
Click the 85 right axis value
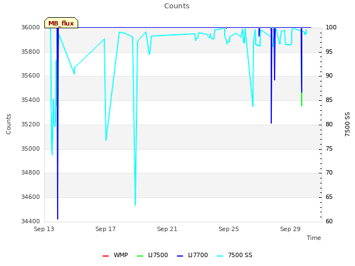(x=329, y=100)
